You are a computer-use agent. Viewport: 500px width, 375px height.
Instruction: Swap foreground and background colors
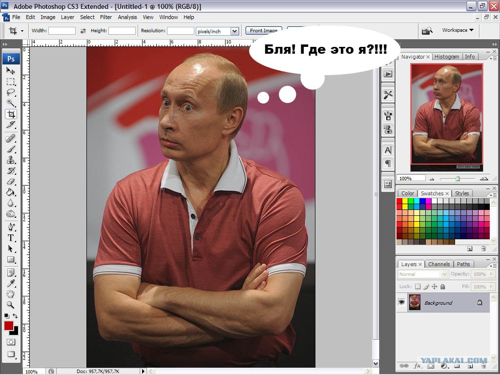tap(15, 316)
